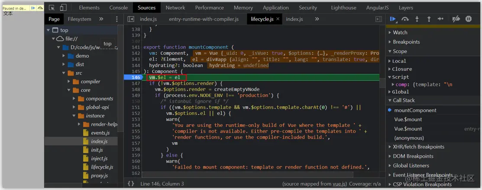This screenshot has width=482, height=190.
Task: Resume from page's paused overlay
Action: (33, 8)
